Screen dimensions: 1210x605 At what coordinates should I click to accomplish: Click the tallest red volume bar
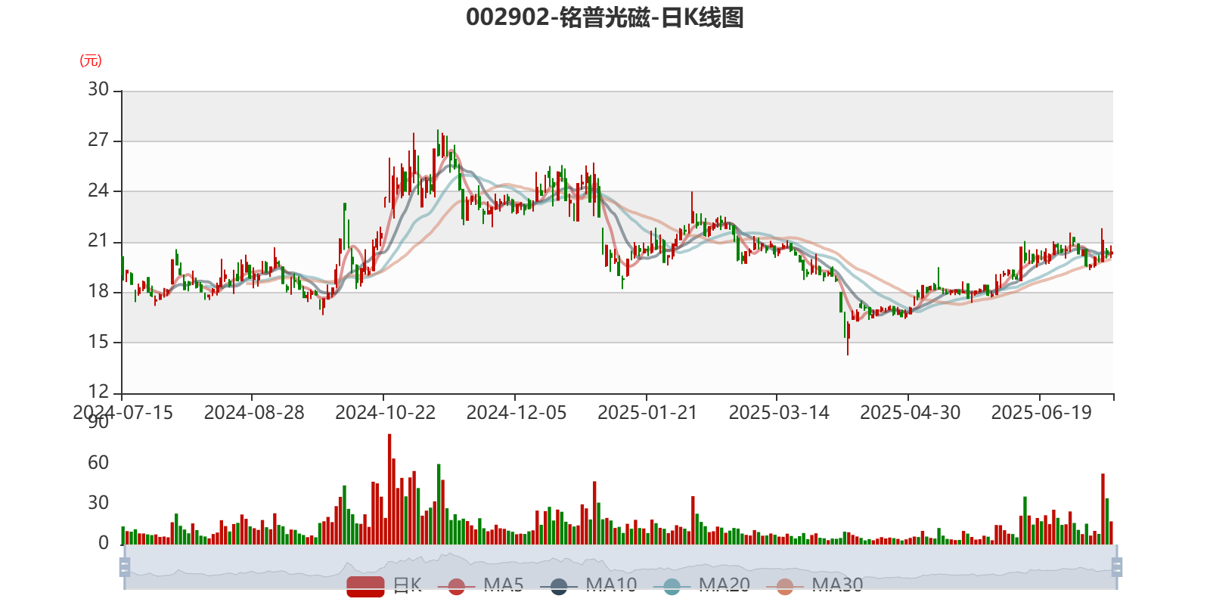(x=389, y=489)
